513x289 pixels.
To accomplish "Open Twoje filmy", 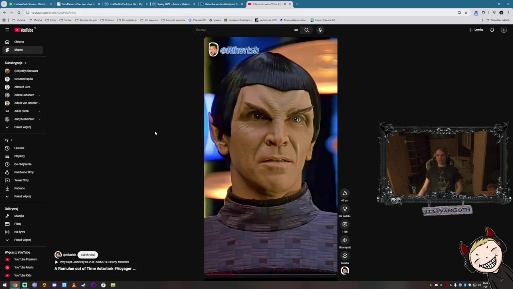I will 22,180.
